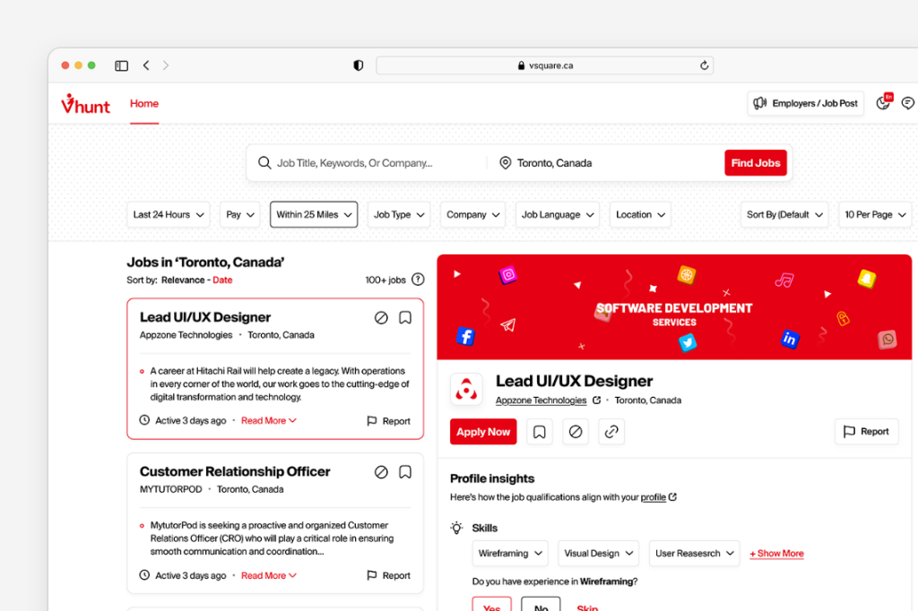Sort job results by Date

[x=222, y=280]
